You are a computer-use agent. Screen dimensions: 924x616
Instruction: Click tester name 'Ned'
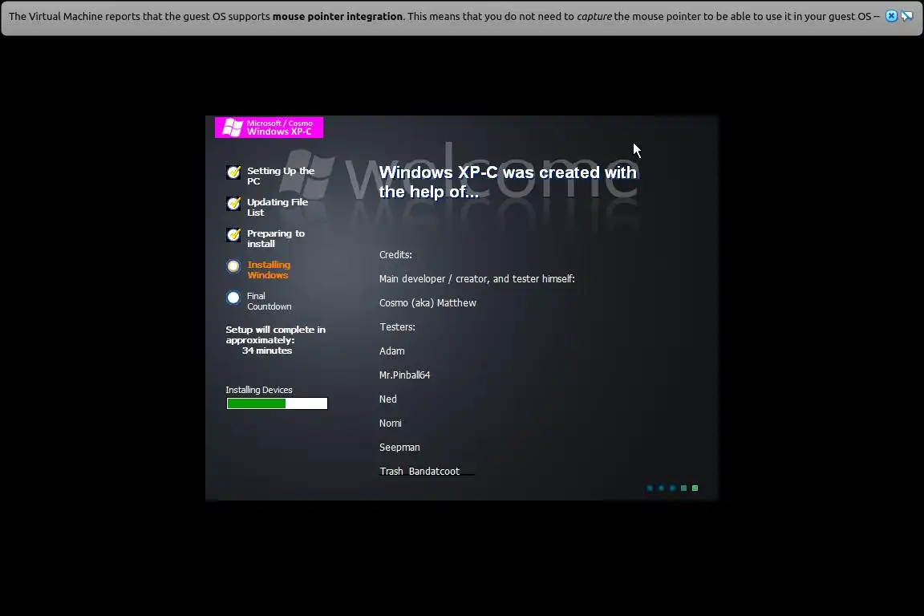coord(387,399)
